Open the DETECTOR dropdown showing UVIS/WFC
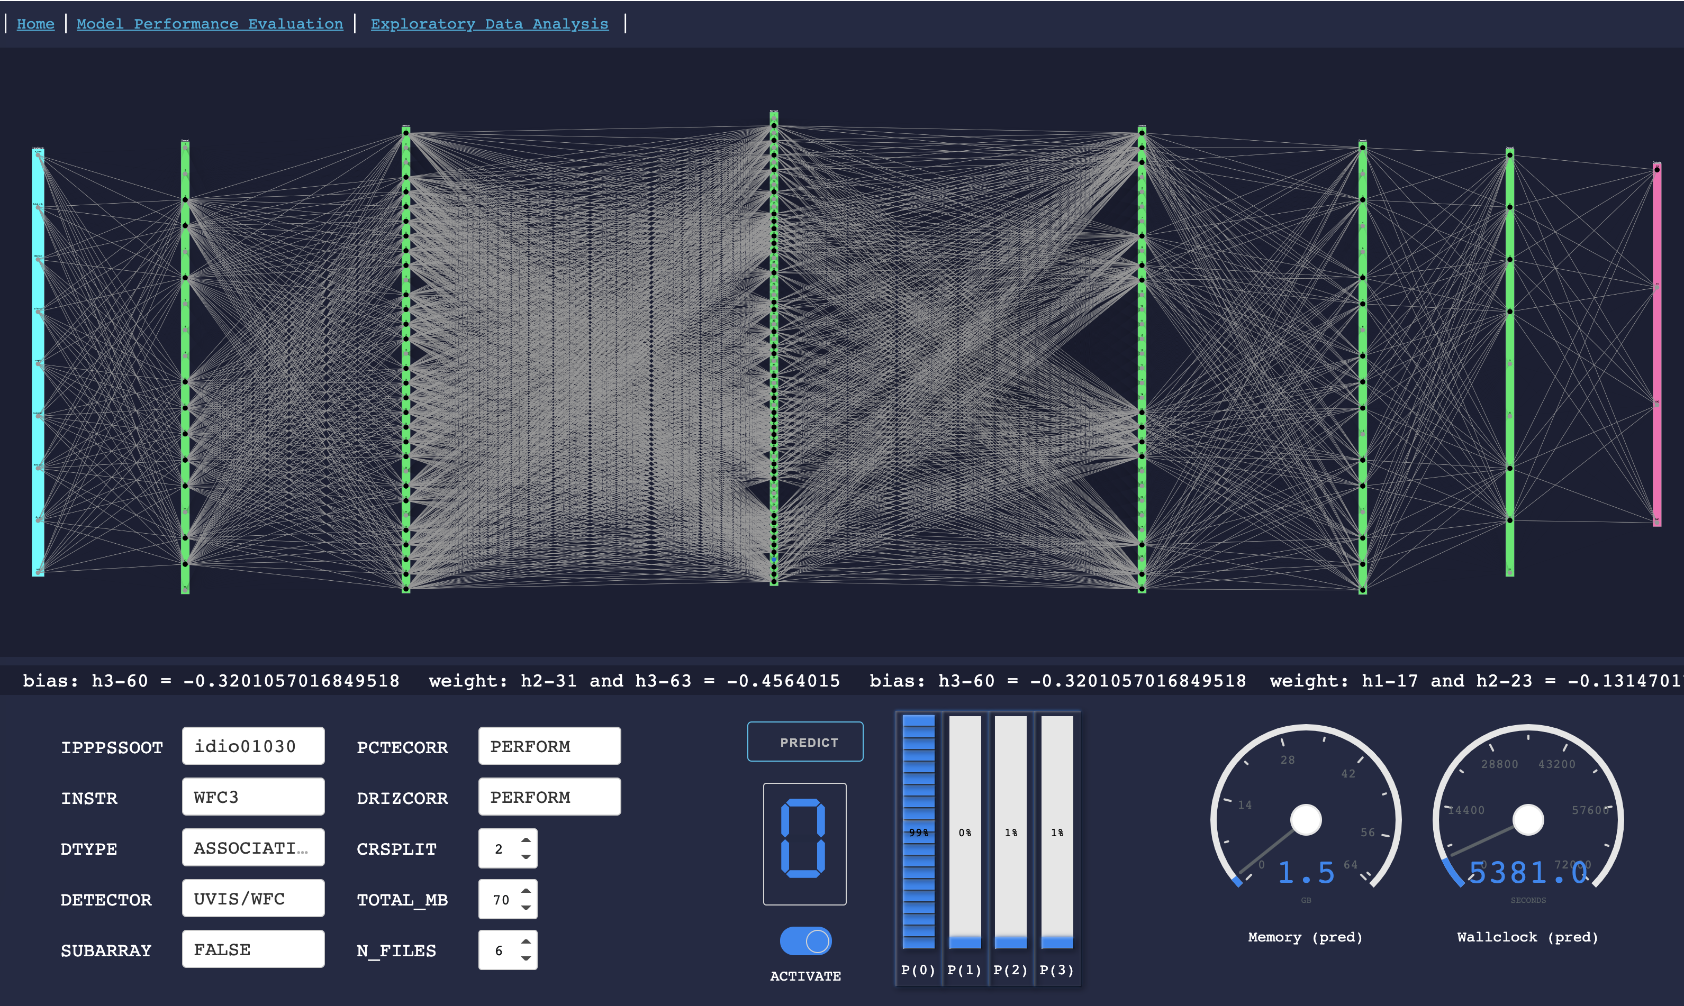The image size is (1684, 1006). pyautogui.click(x=252, y=898)
